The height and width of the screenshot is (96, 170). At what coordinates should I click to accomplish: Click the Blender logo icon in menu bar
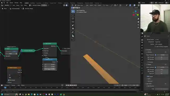coord(2,3)
